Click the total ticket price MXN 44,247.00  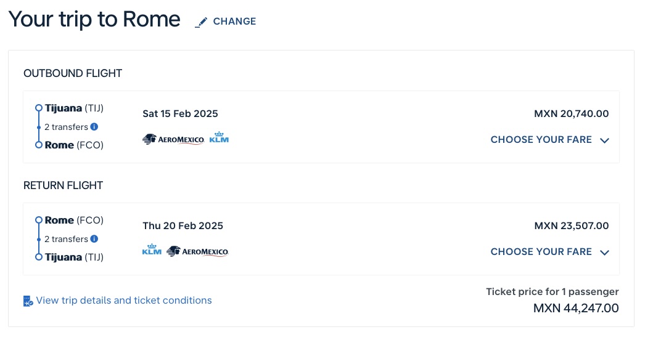click(x=575, y=308)
